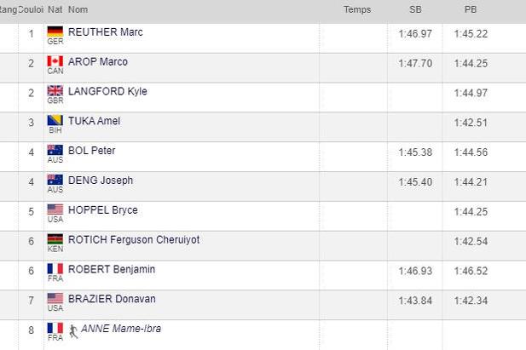Click the German flag beside REUTHER Marc
The image size is (526, 350).
55,32
